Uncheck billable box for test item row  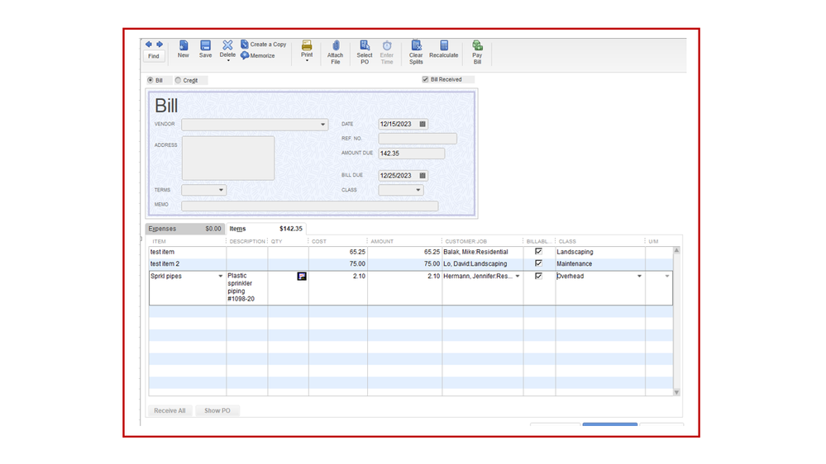pyautogui.click(x=538, y=252)
